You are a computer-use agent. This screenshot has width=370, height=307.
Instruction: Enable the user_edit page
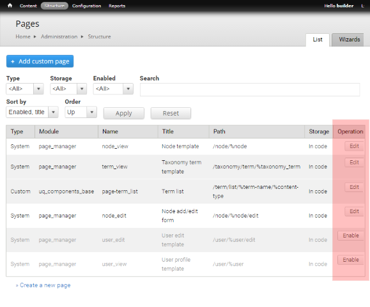tap(351, 236)
